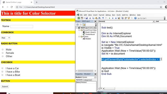Toggle Design Mode icon
The height and width of the screenshot is (94, 167).
click(119, 18)
